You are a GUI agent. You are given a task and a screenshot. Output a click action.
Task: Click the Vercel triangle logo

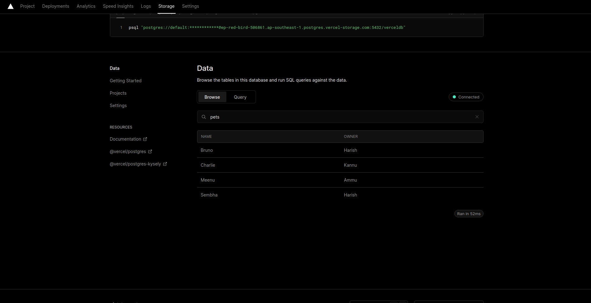11,6
